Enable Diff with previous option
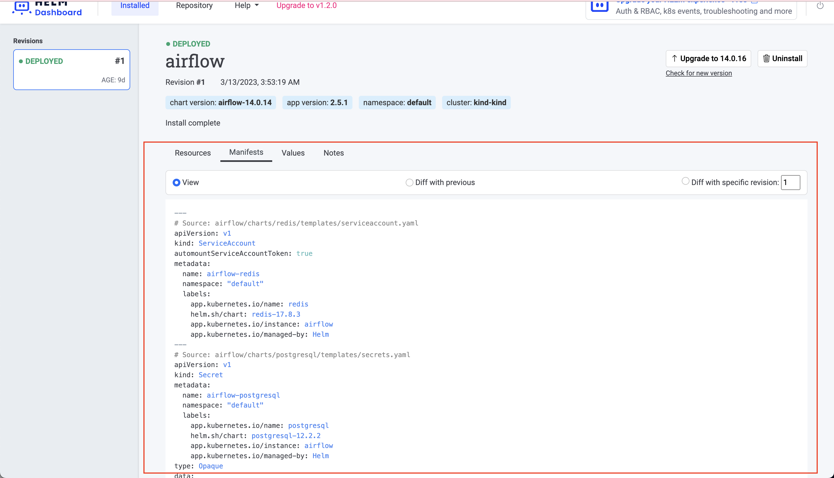This screenshot has width=834, height=478. click(x=409, y=182)
